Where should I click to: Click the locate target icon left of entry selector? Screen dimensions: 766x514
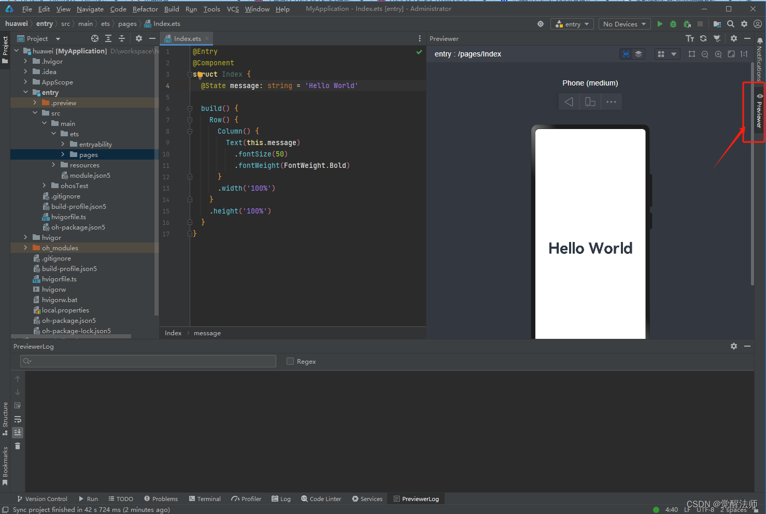pos(541,24)
